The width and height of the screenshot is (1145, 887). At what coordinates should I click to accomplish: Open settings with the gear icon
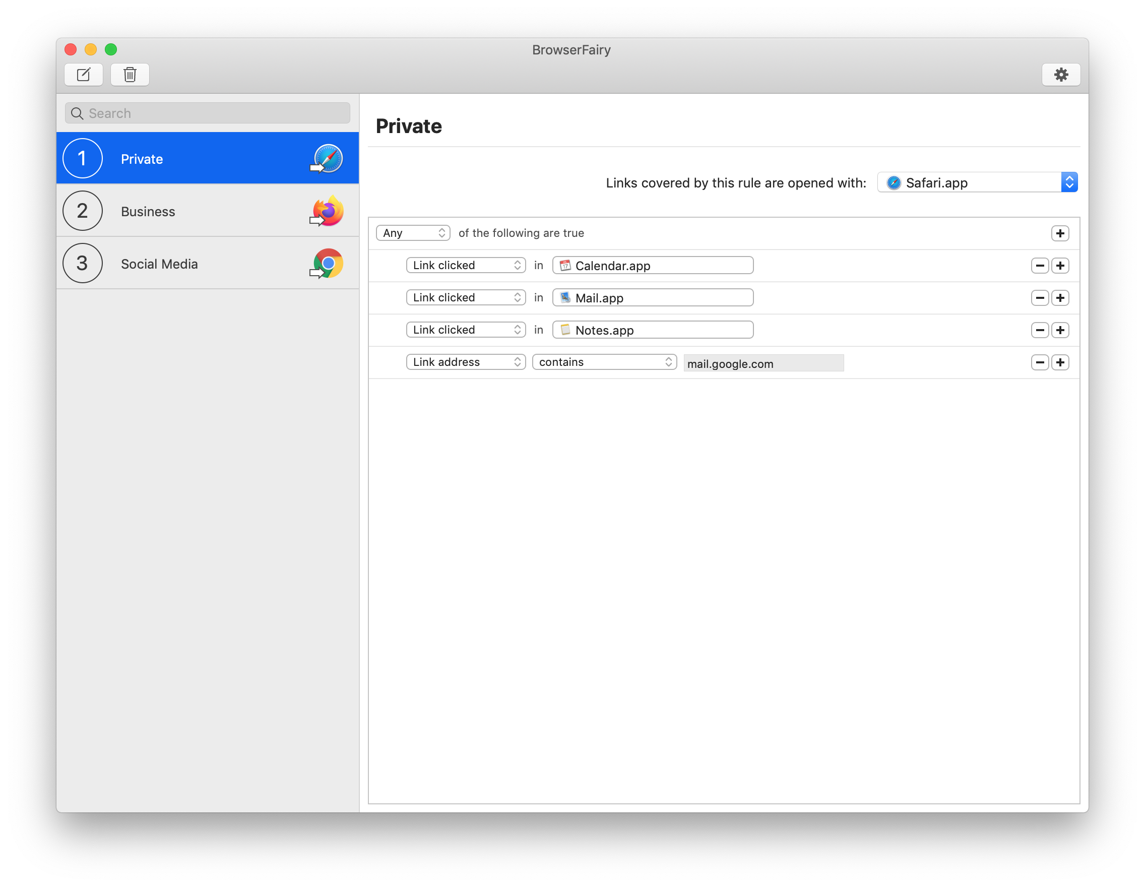click(1061, 75)
